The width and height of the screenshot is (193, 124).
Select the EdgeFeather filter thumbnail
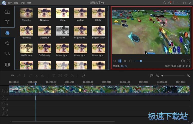98,31
